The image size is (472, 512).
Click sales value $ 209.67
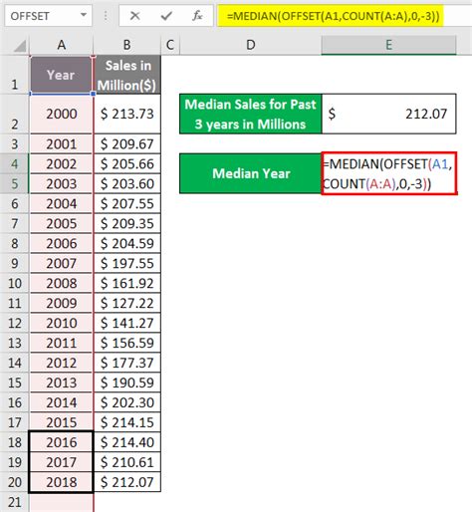[127, 144]
